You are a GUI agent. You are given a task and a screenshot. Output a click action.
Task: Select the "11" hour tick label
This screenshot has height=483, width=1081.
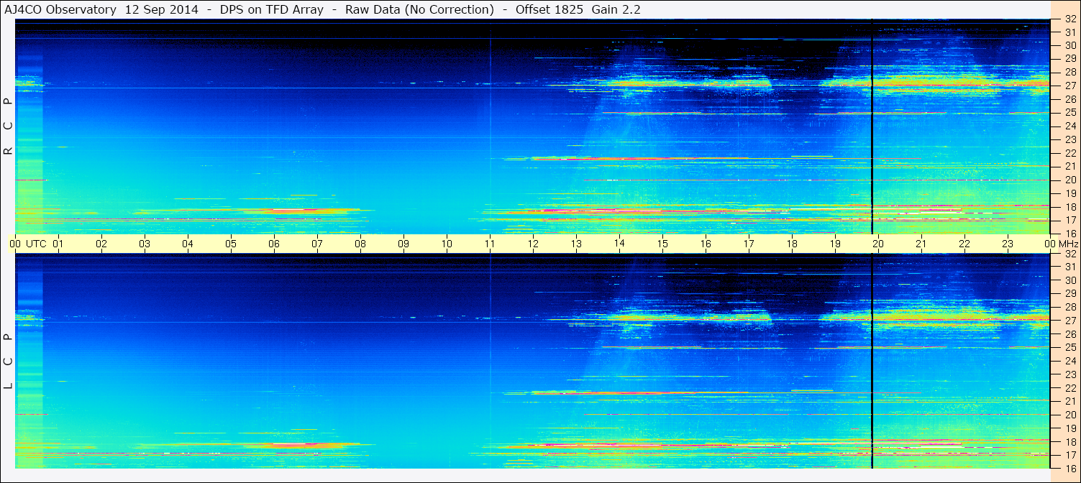pos(490,244)
